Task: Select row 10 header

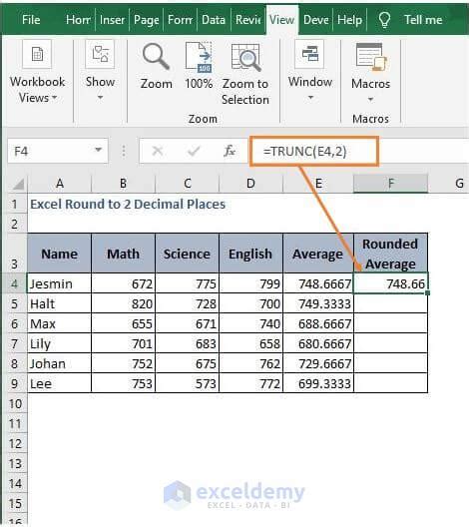Action: coord(14,403)
